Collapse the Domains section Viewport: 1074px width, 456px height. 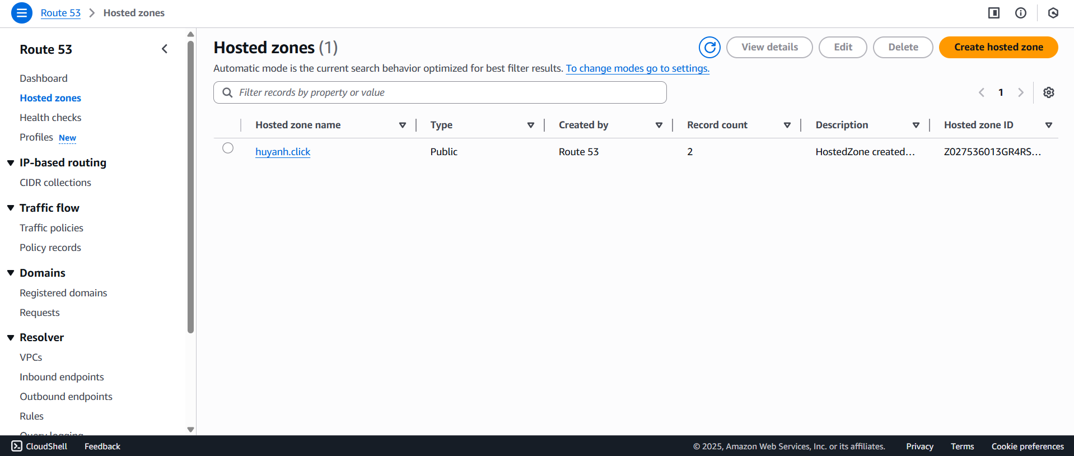[x=11, y=273]
